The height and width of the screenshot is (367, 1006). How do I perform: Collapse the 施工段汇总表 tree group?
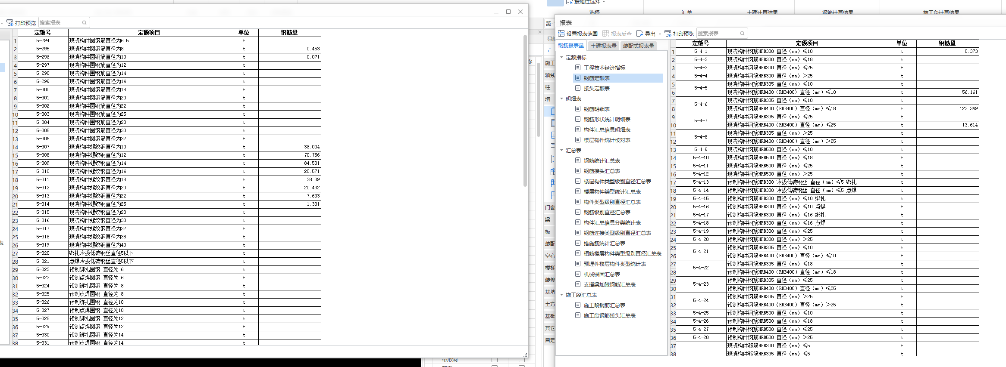561,295
